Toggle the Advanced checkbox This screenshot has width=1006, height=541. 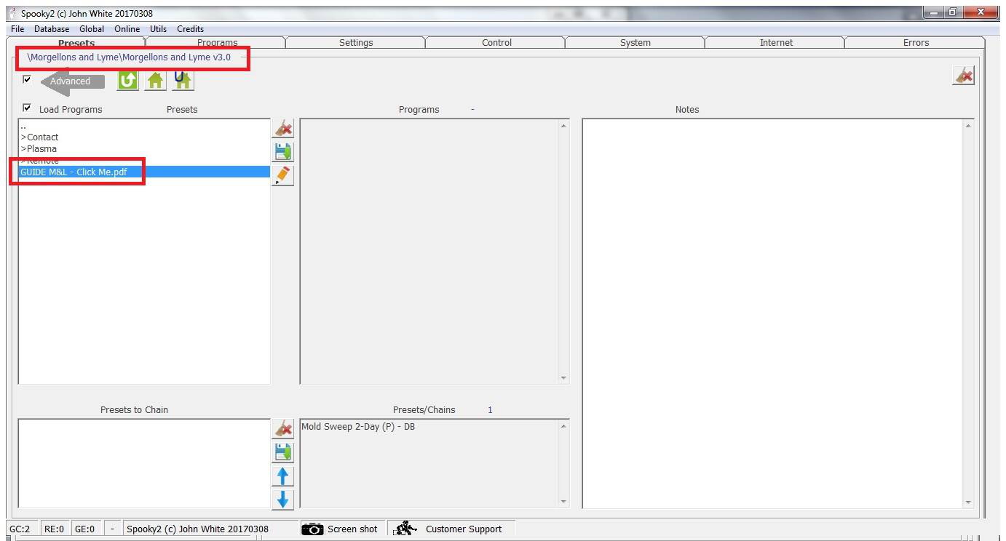click(27, 79)
